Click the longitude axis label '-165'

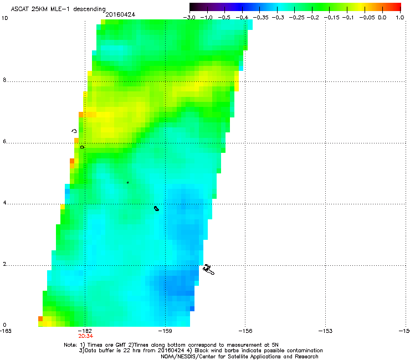pyautogui.click(x=6, y=331)
